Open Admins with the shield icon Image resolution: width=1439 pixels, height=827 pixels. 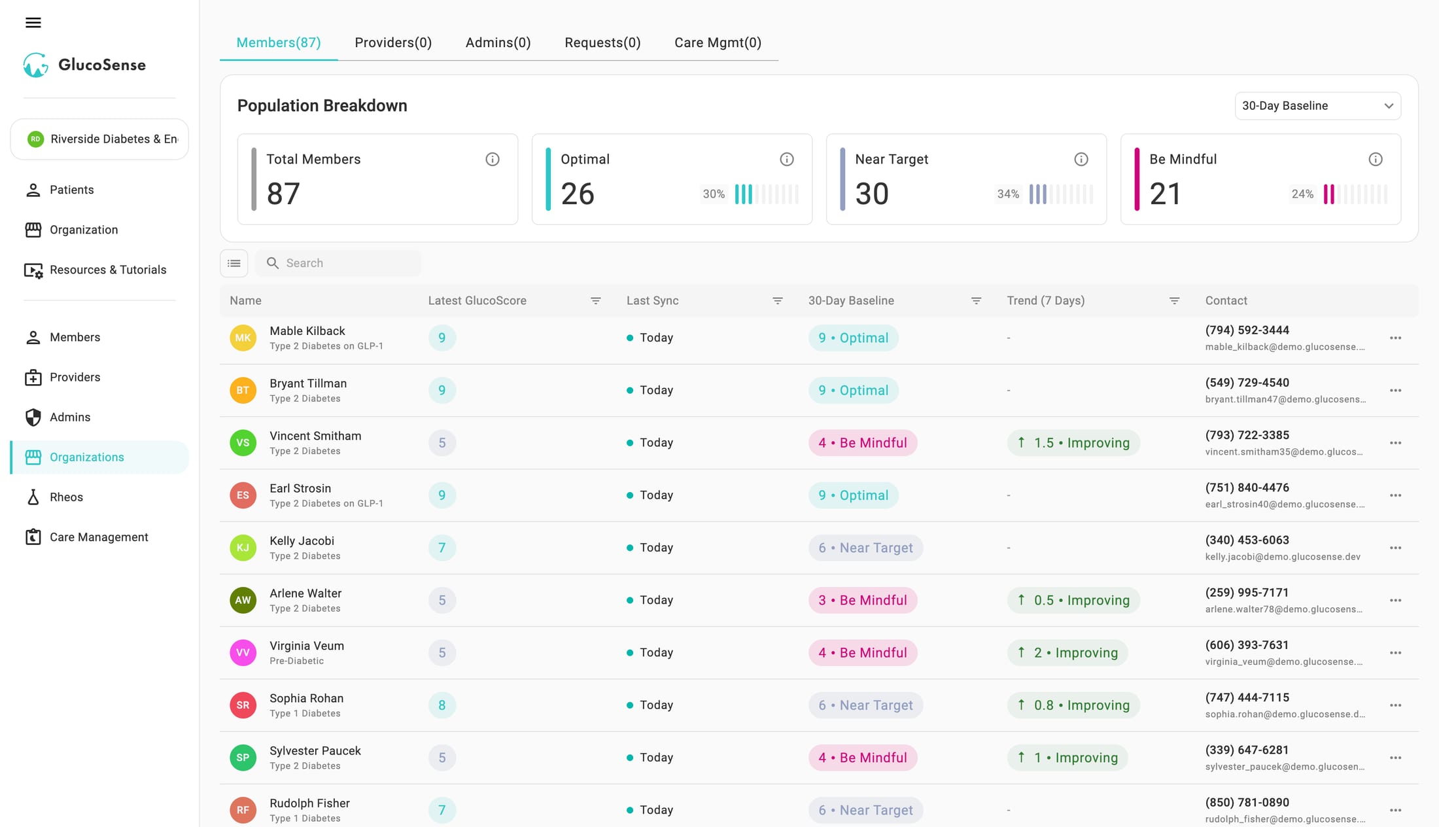pos(99,417)
